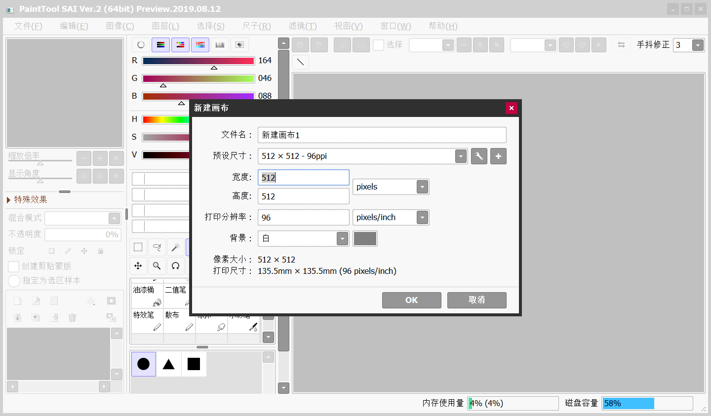The height and width of the screenshot is (416, 711).
Task: Open the 背景 background dropdown
Action: 342,239
